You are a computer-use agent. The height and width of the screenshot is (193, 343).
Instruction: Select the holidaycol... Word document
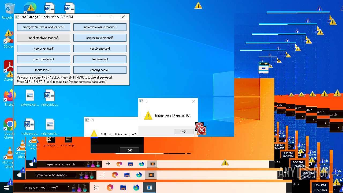(x=30, y=127)
